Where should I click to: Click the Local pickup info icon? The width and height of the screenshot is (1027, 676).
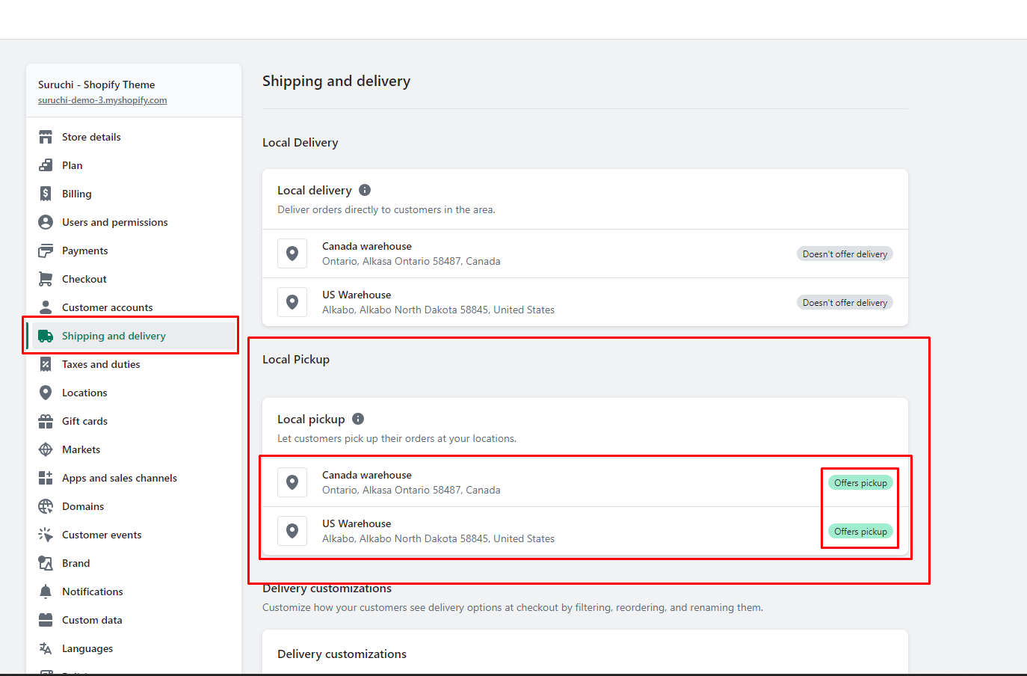[x=358, y=419]
